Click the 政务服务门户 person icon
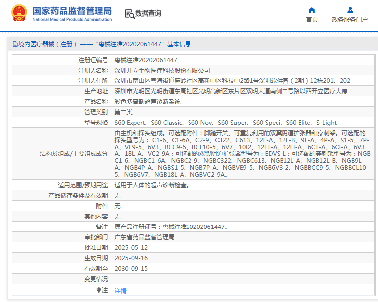Viewport: 378px width, 302px height. pos(350,10)
